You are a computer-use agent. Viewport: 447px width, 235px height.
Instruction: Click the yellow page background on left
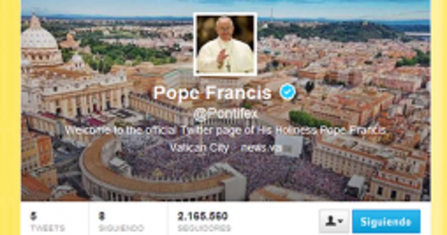pos(10,117)
